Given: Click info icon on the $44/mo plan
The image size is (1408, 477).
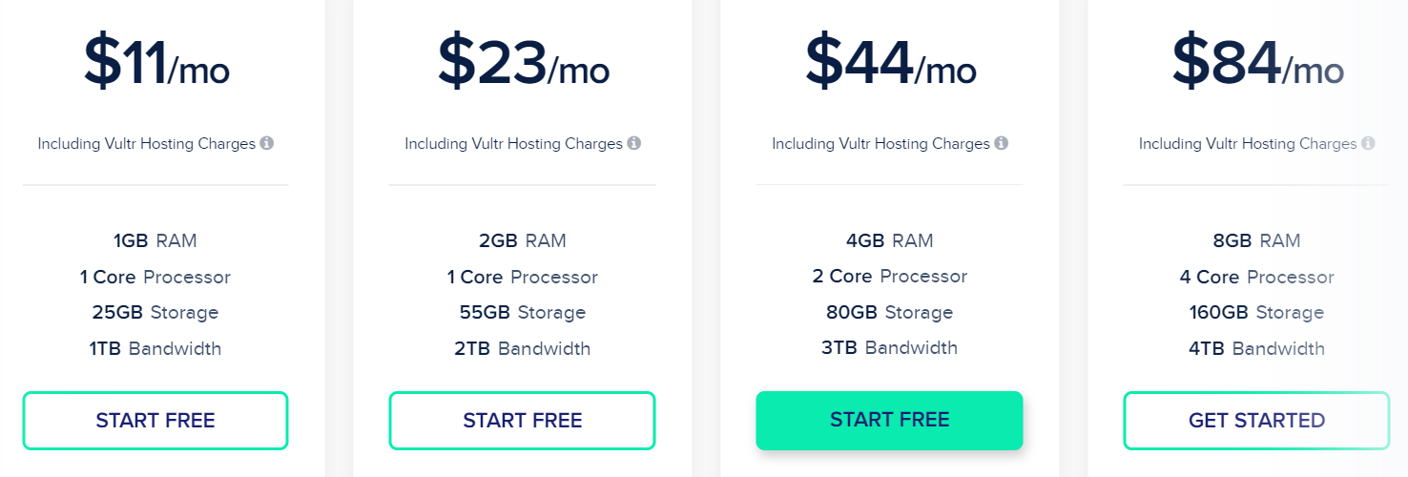Looking at the screenshot, I should click(x=1002, y=143).
